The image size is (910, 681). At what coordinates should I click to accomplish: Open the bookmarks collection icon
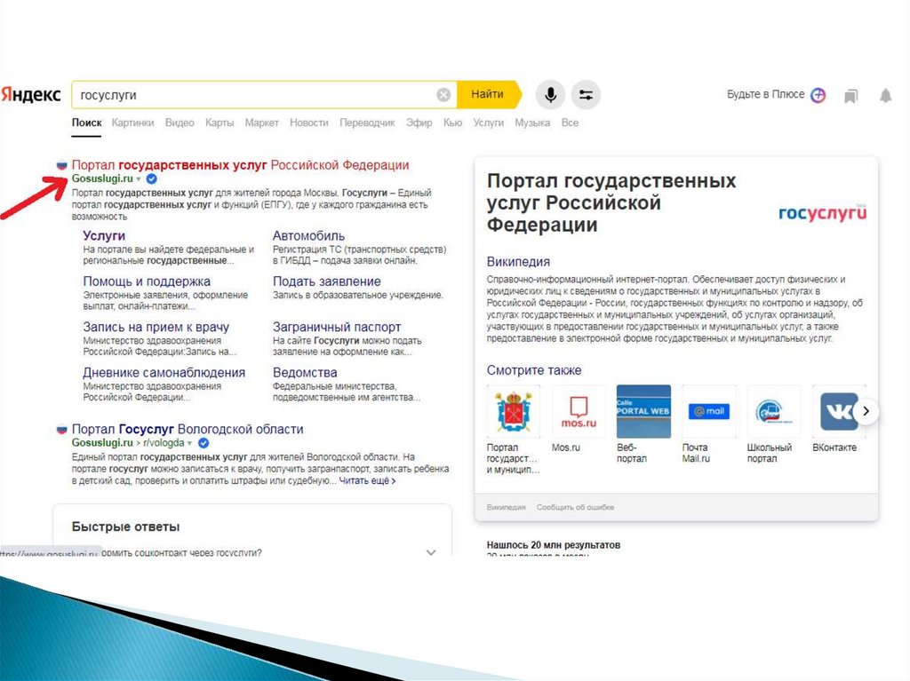(850, 96)
